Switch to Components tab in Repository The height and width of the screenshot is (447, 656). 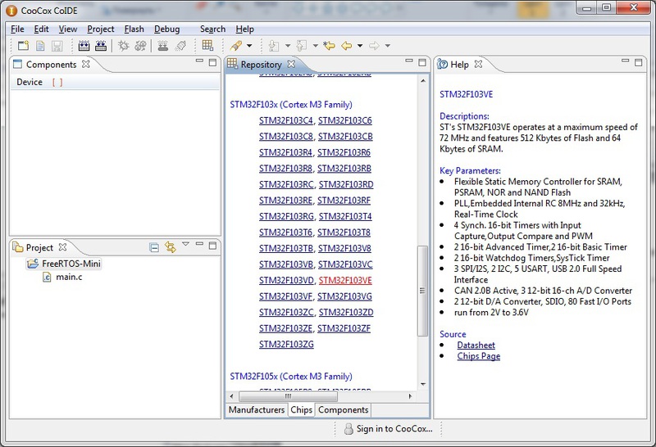343,410
